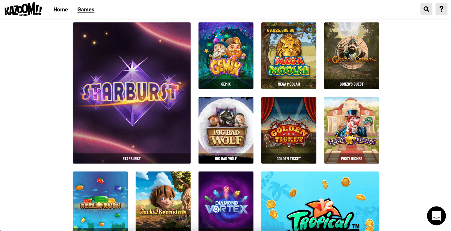The height and width of the screenshot is (231, 451).
Task: Open the Tropical game banner
Action: (320, 201)
